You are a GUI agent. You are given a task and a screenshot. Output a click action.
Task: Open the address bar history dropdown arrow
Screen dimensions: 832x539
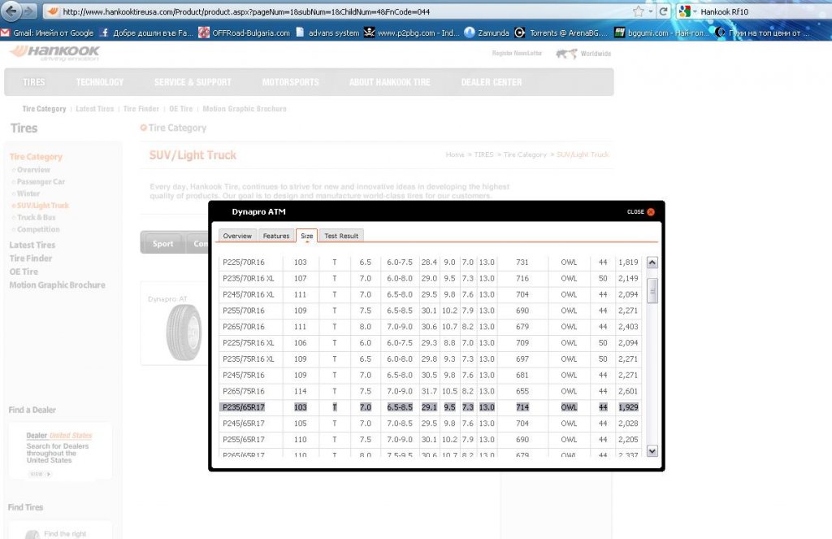point(651,11)
